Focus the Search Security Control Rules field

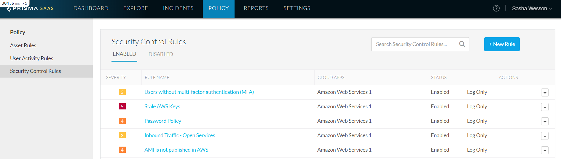click(x=412, y=44)
